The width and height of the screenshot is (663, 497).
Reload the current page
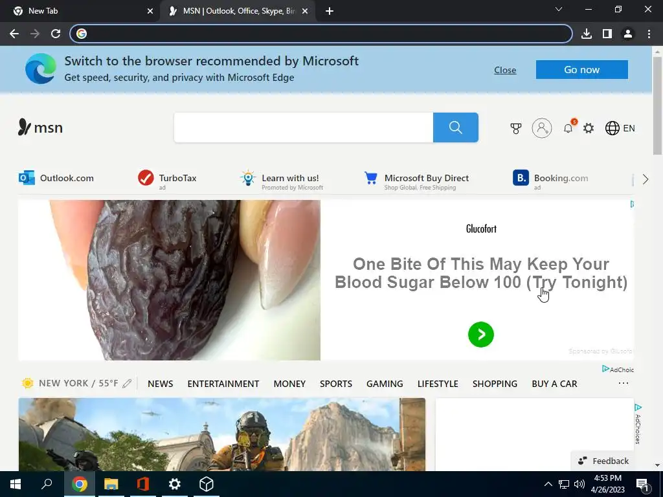56,34
